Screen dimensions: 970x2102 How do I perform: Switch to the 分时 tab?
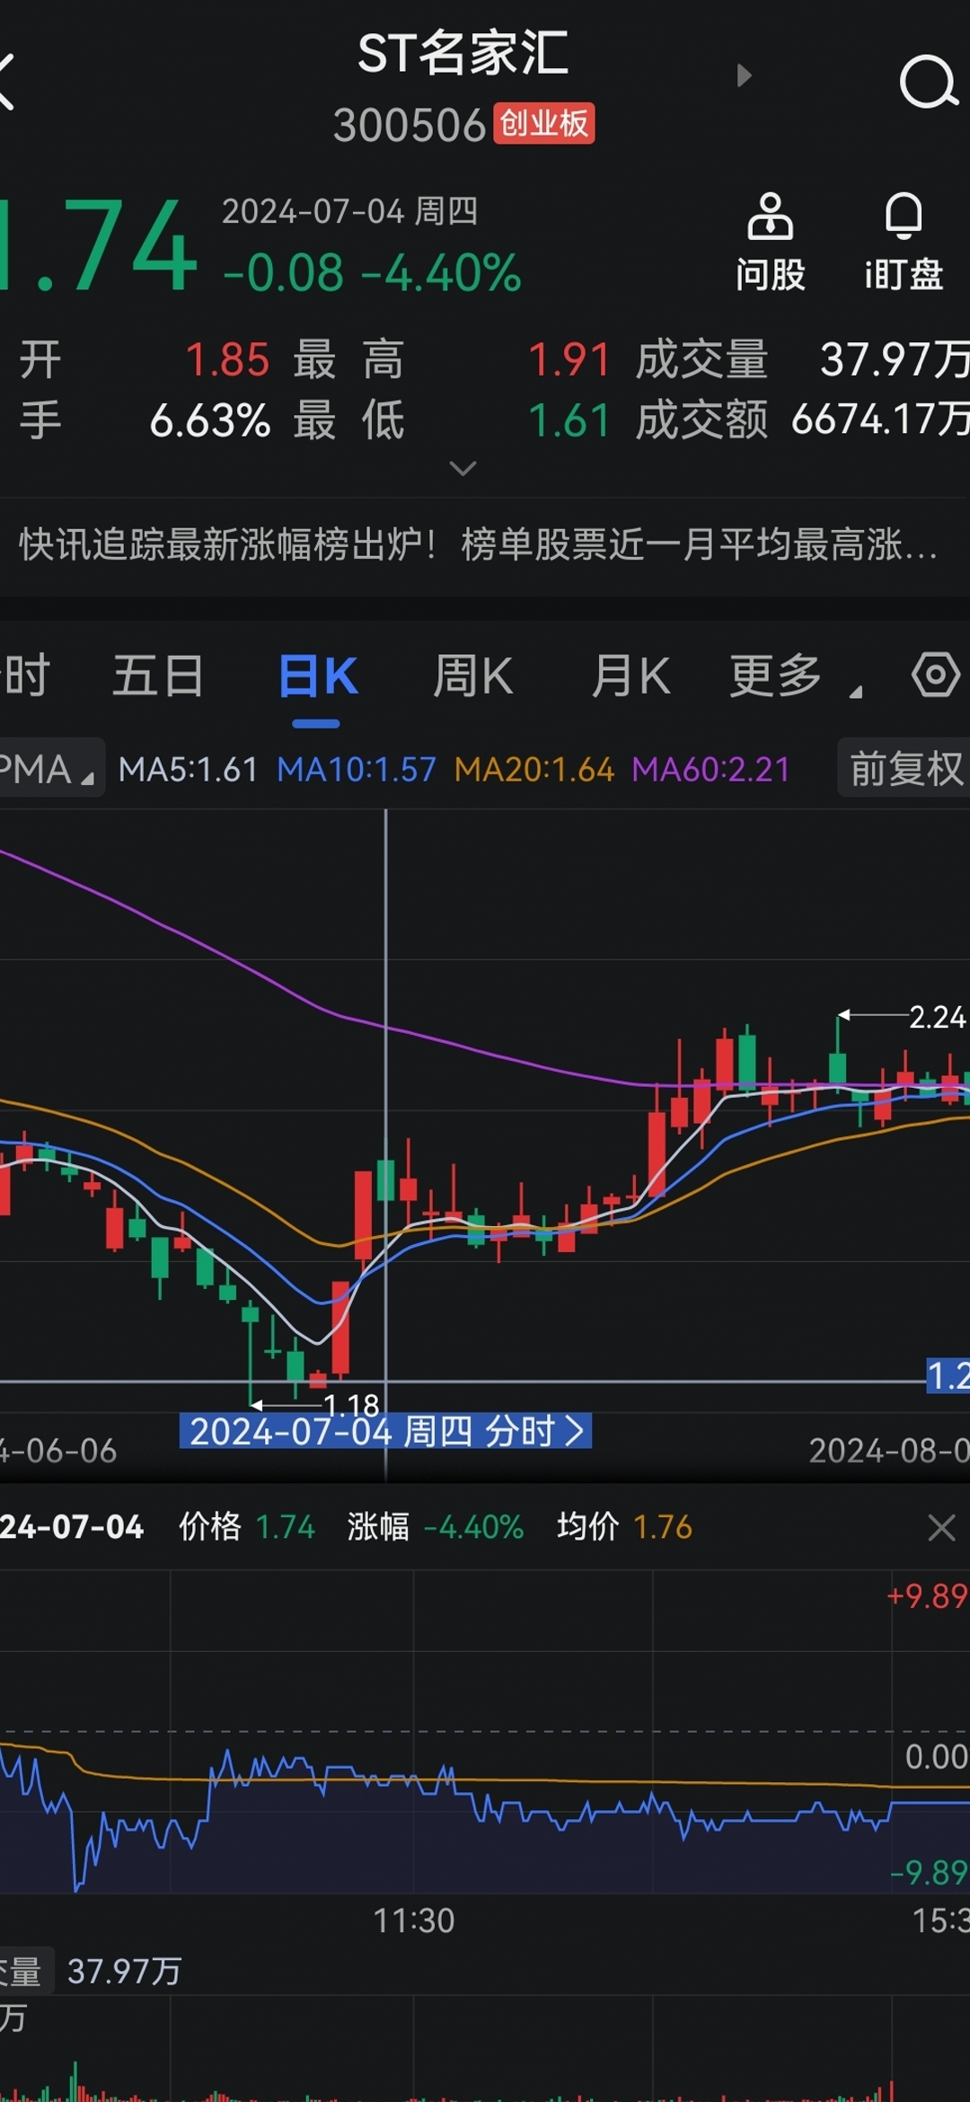[x=25, y=676]
